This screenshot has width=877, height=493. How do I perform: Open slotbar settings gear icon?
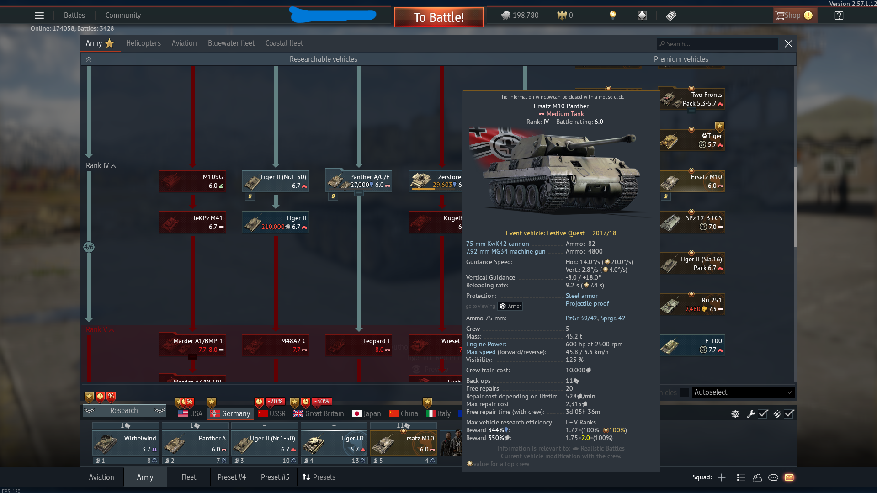(735, 414)
